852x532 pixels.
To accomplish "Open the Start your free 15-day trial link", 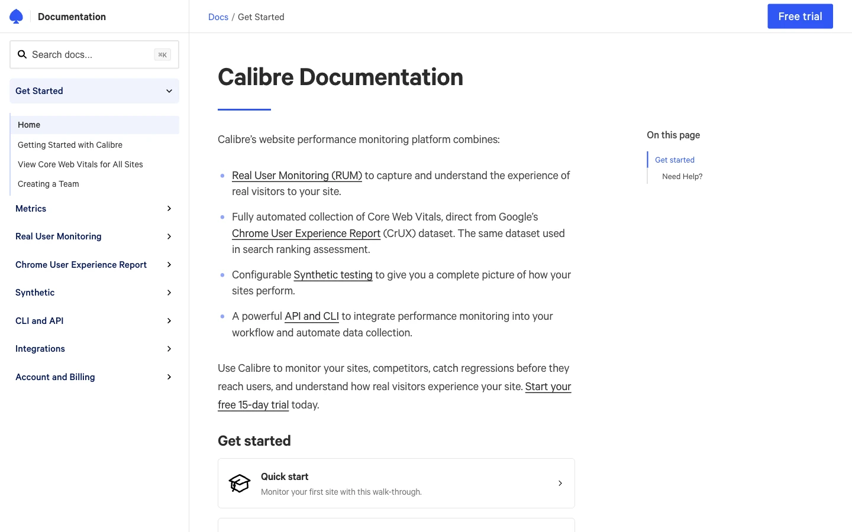I will tap(548, 387).
